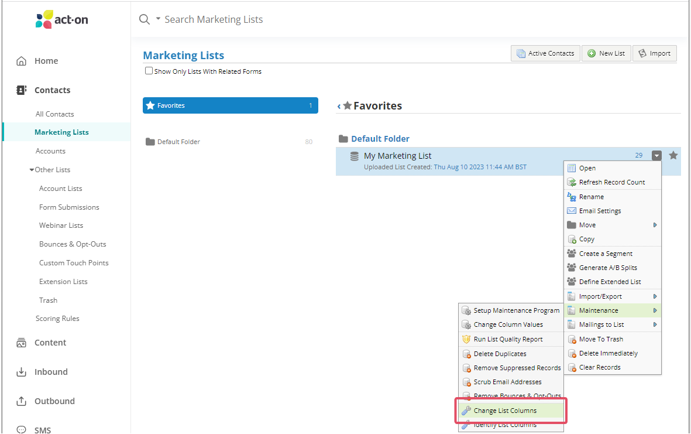Click the Home house icon
This screenshot has width=691, height=434.
21,61
